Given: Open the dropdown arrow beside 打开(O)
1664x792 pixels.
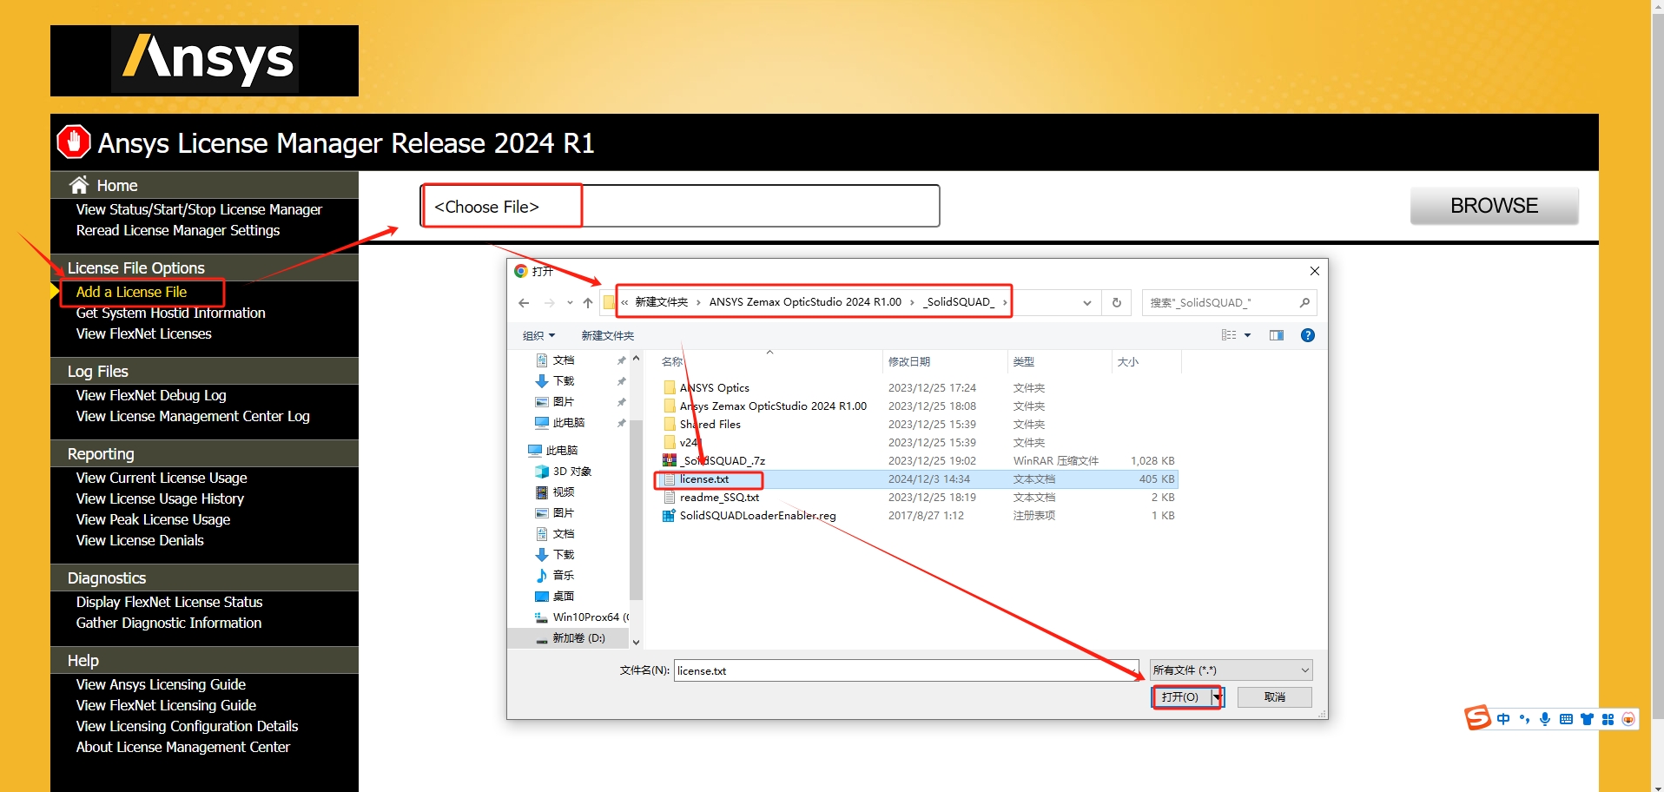Looking at the screenshot, I should [x=1218, y=696].
